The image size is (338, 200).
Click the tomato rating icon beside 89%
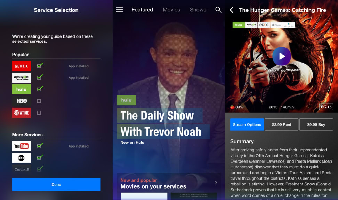pyautogui.click(x=232, y=107)
